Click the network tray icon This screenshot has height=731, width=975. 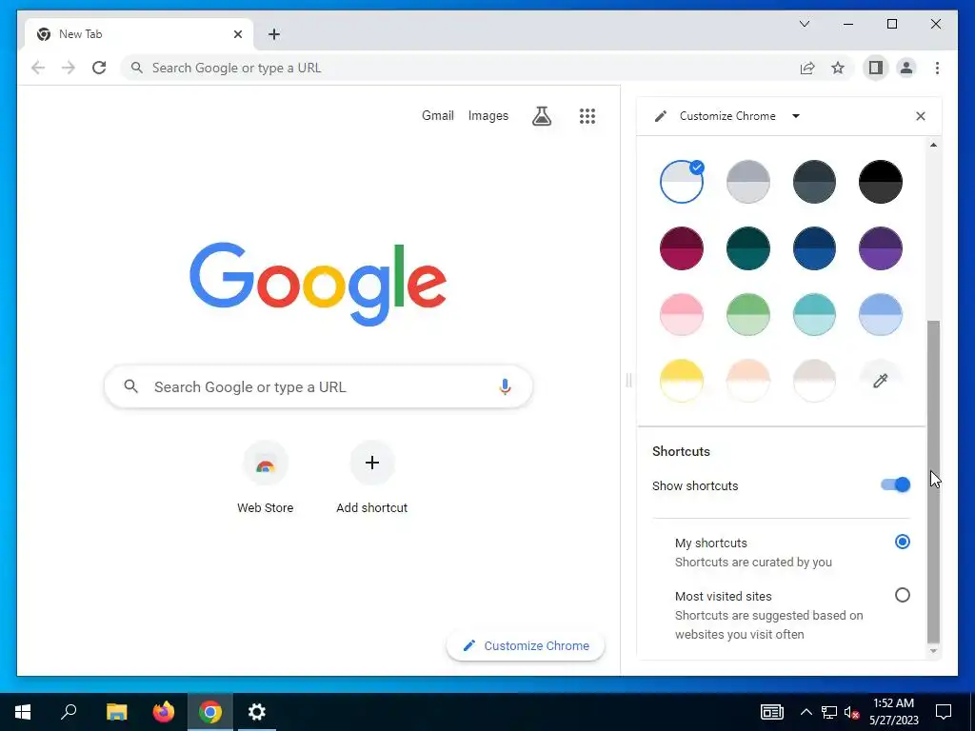click(x=829, y=712)
